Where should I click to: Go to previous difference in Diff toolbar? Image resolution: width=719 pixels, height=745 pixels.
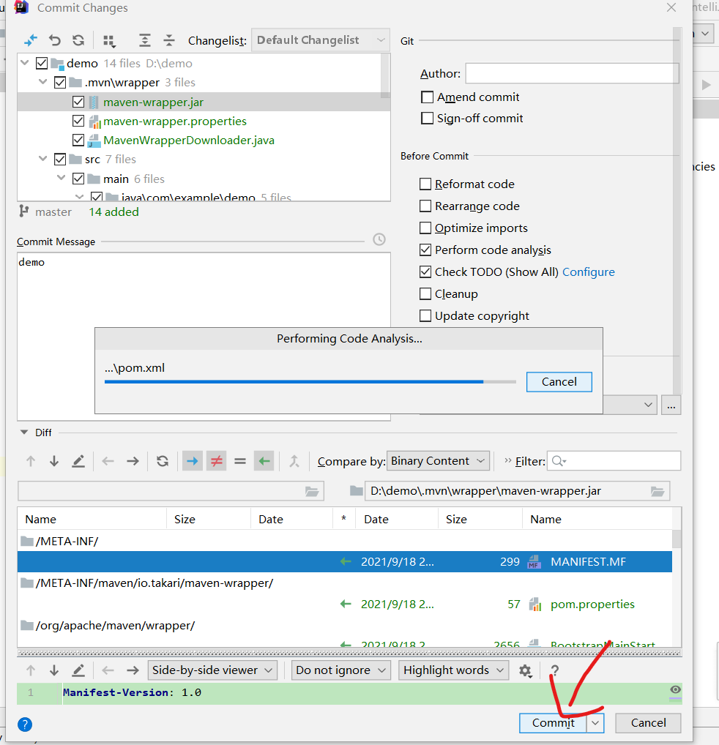tap(31, 461)
